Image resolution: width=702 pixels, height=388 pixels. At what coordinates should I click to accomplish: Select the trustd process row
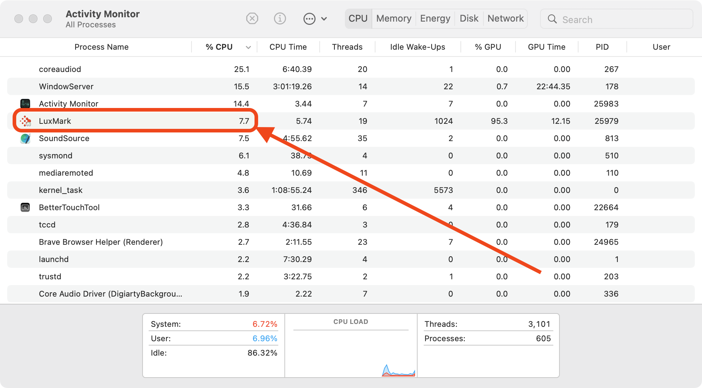tap(351, 276)
